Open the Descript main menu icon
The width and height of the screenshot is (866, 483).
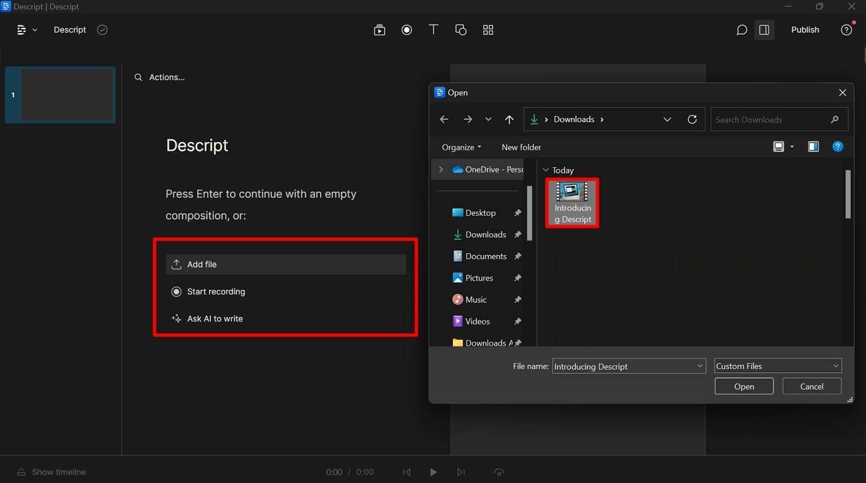[21, 30]
